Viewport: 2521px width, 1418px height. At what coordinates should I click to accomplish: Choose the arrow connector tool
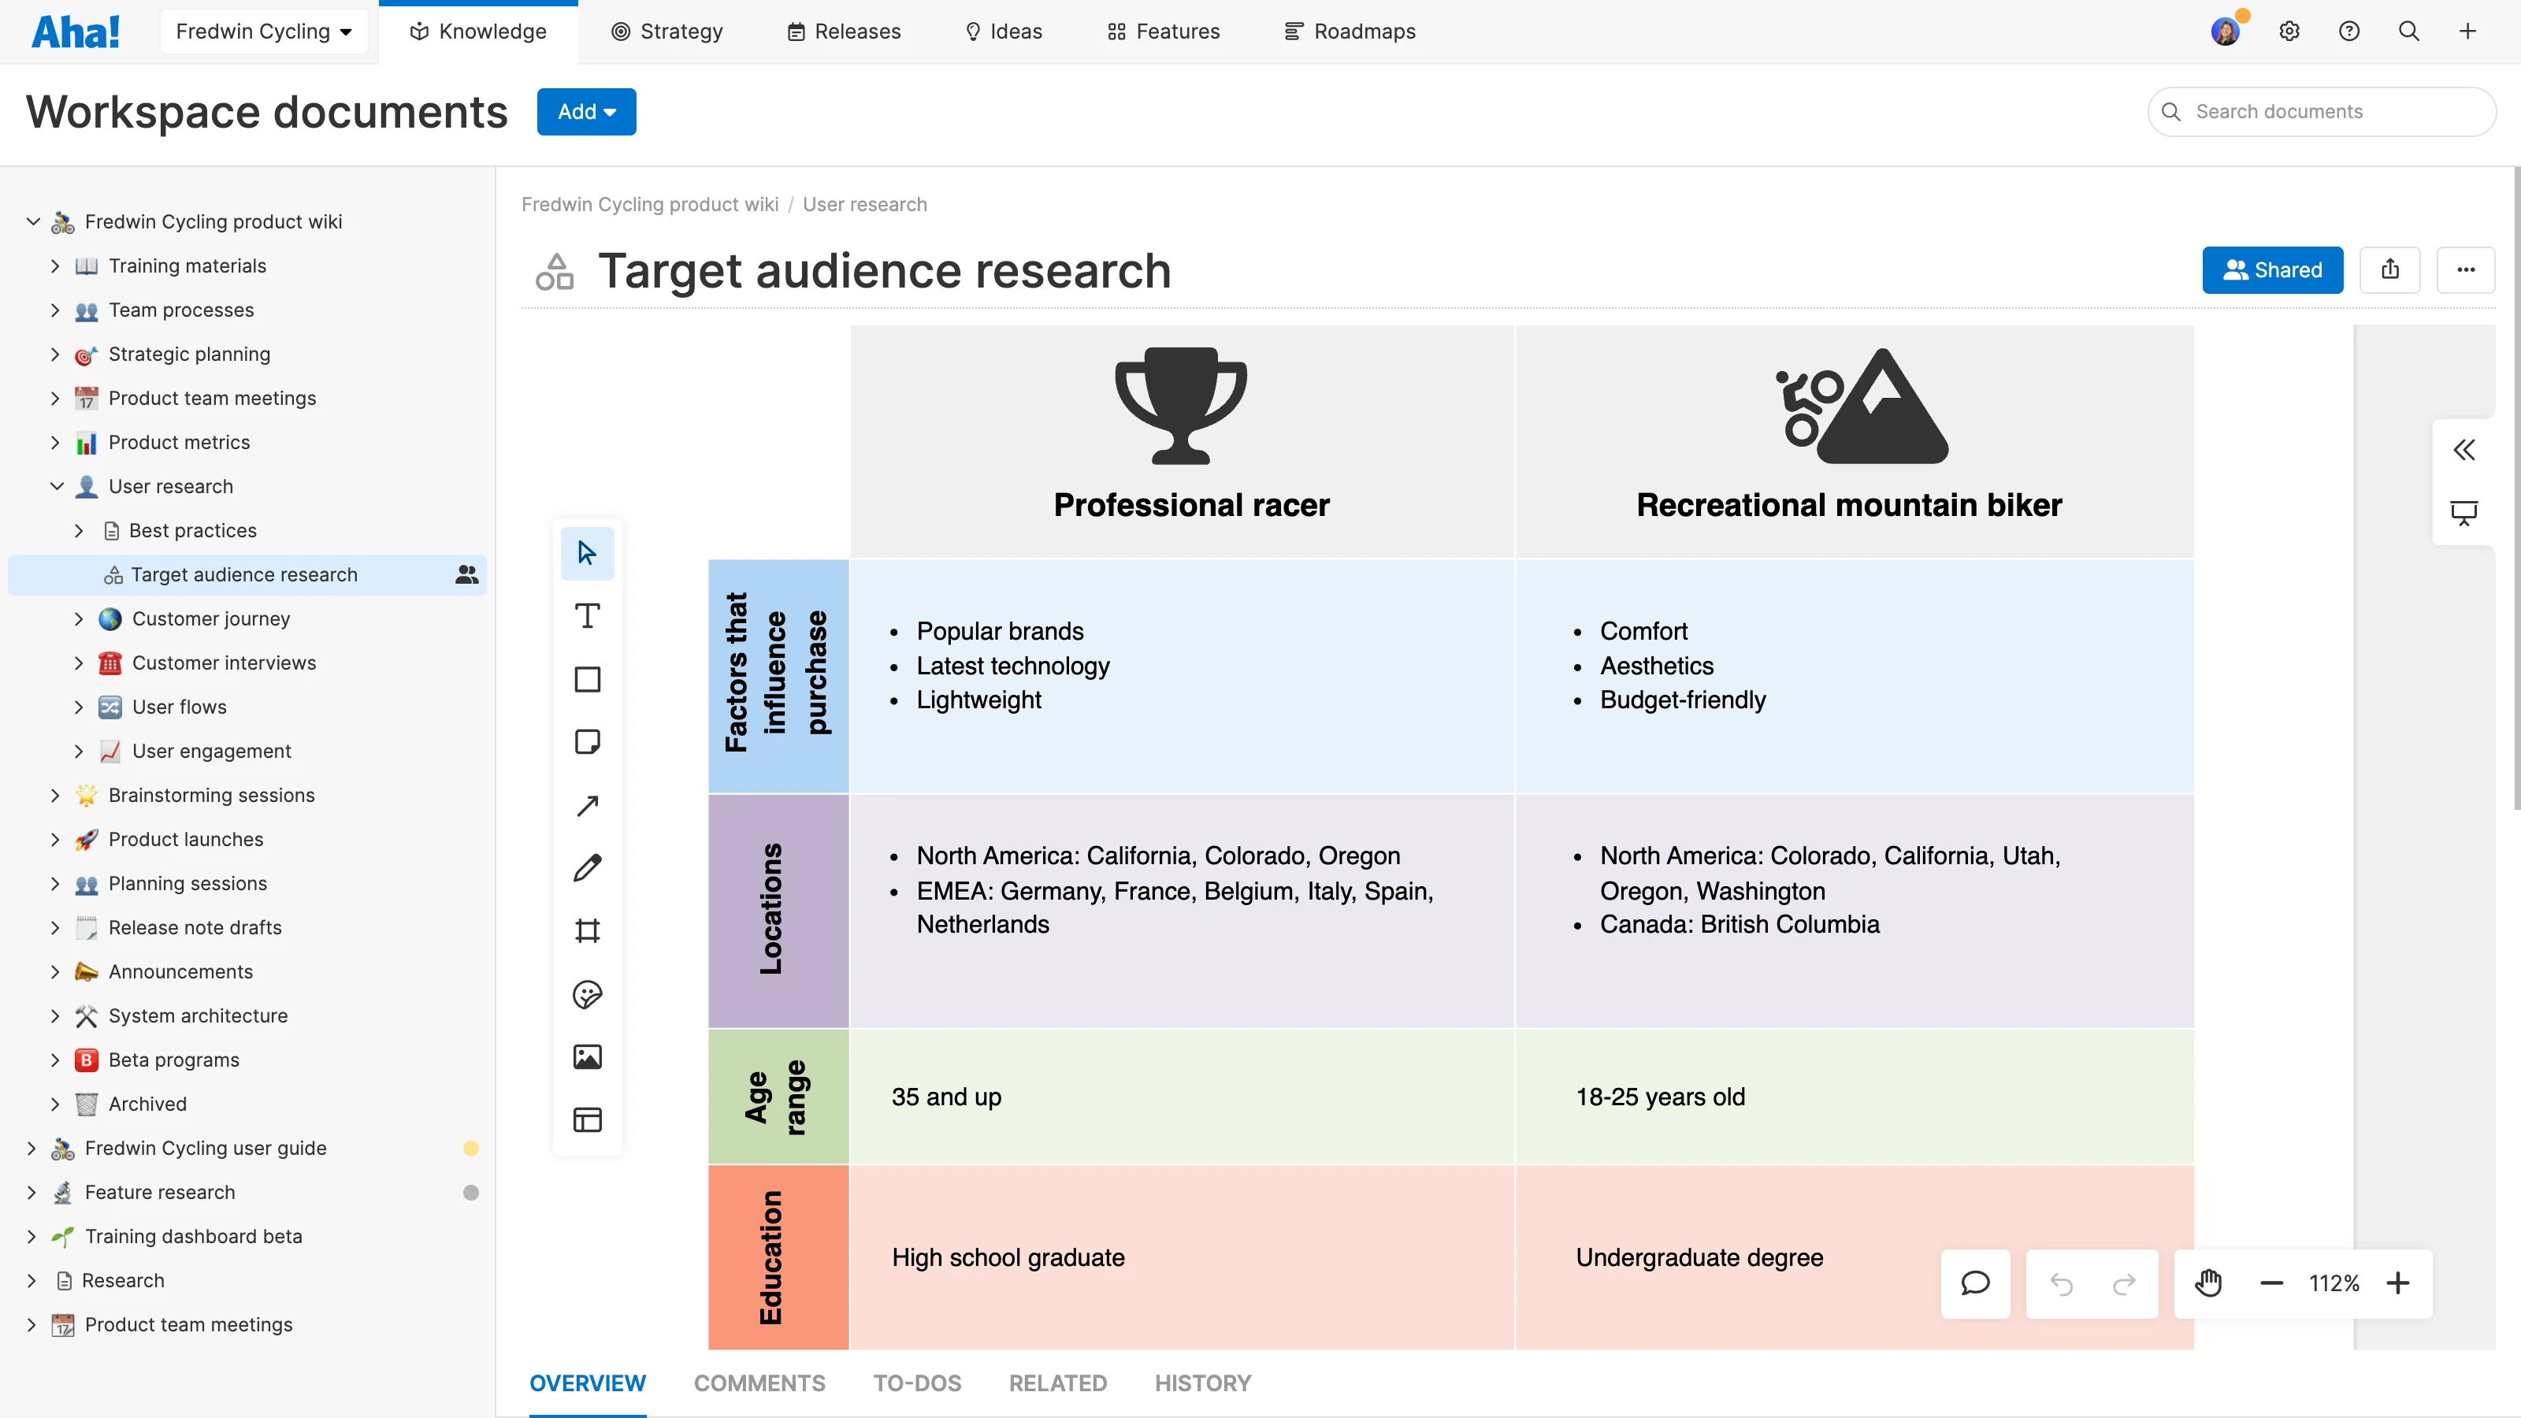pyautogui.click(x=587, y=805)
